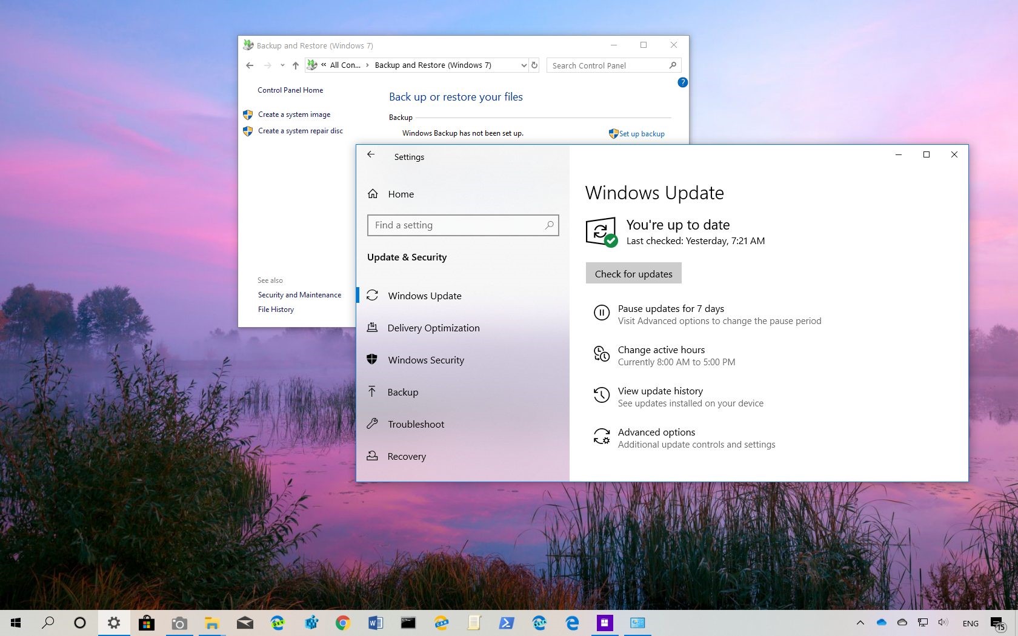Expand the address bar path dropdown
Viewport: 1018px width, 636px height.
(524, 65)
